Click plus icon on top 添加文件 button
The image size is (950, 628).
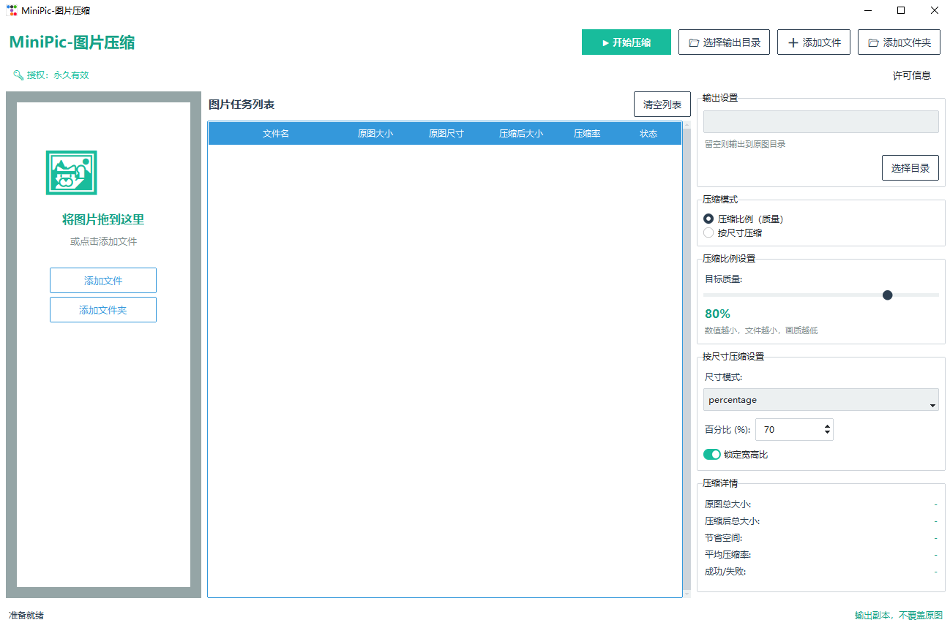coord(793,42)
